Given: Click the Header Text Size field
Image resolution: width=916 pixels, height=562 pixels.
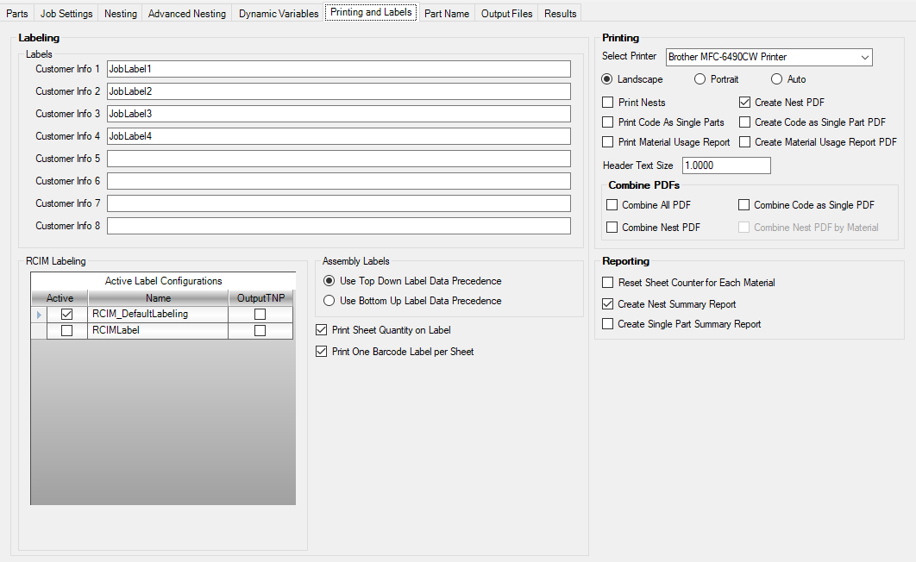Looking at the screenshot, I should [x=726, y=165].
